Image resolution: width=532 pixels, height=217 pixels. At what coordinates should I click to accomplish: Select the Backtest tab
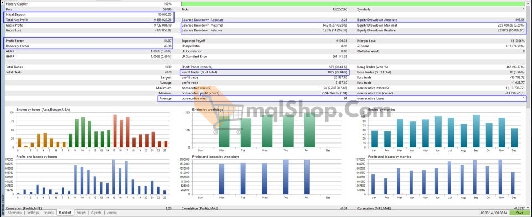click(65, 213)
